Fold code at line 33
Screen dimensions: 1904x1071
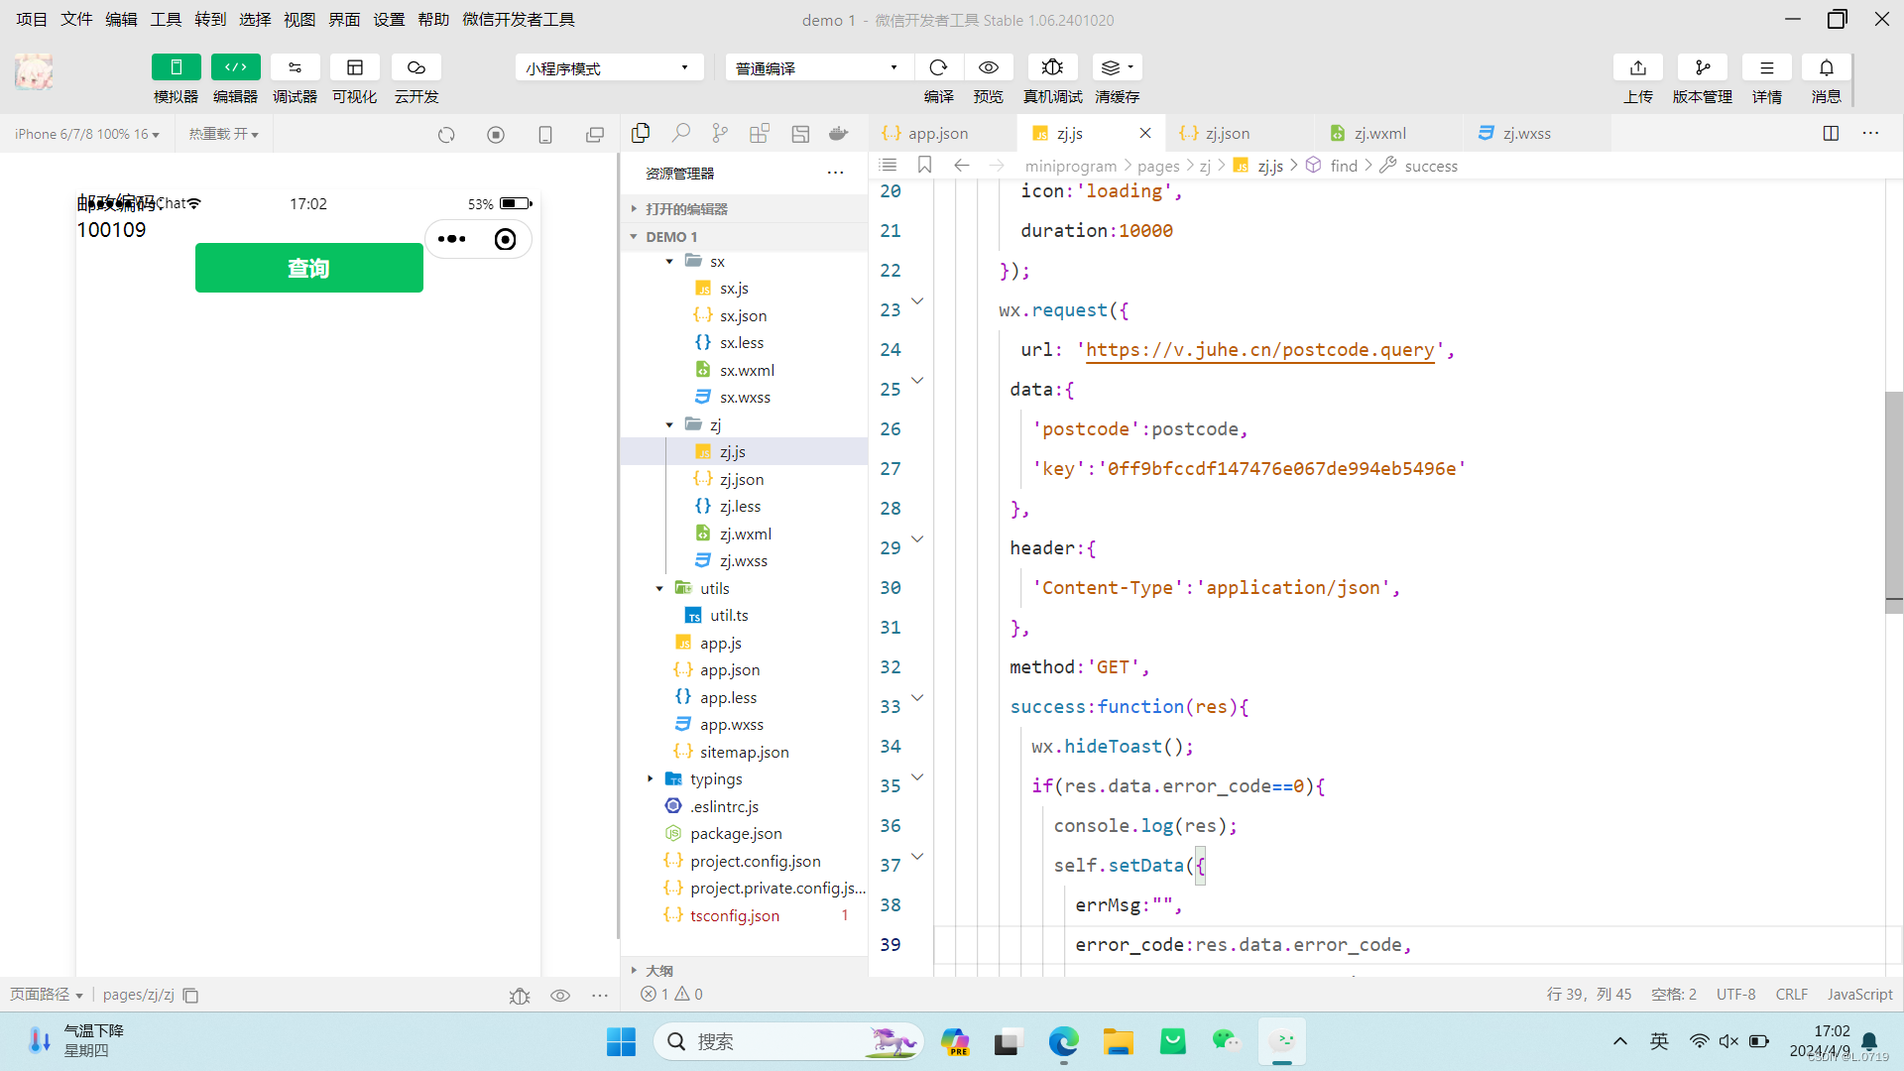[x=917, y=698]
